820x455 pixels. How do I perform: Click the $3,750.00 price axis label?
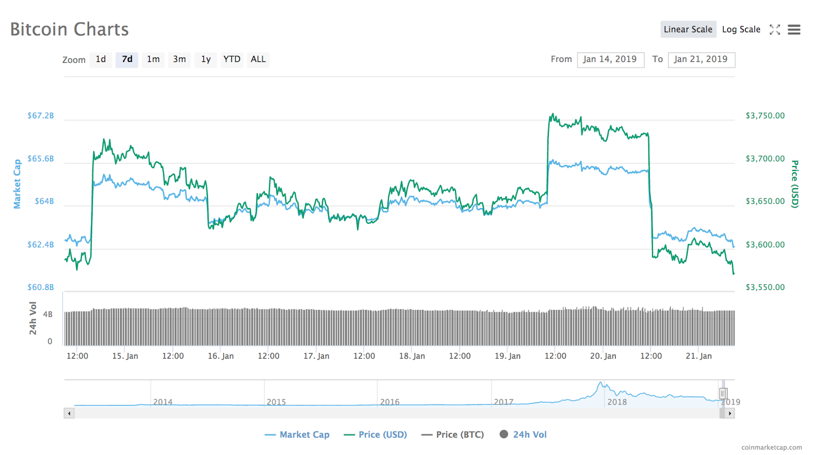coord(765,116)
